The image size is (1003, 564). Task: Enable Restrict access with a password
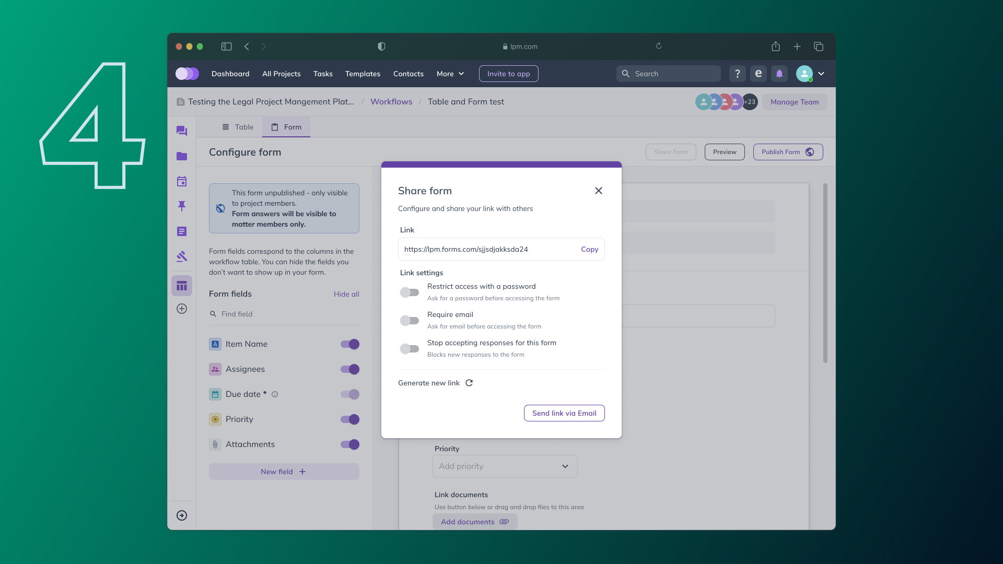point(410,292)
